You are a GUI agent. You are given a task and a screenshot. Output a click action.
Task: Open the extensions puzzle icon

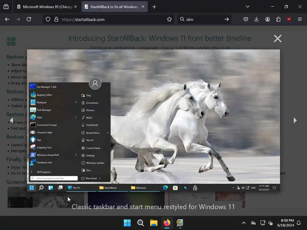[278, 19]
